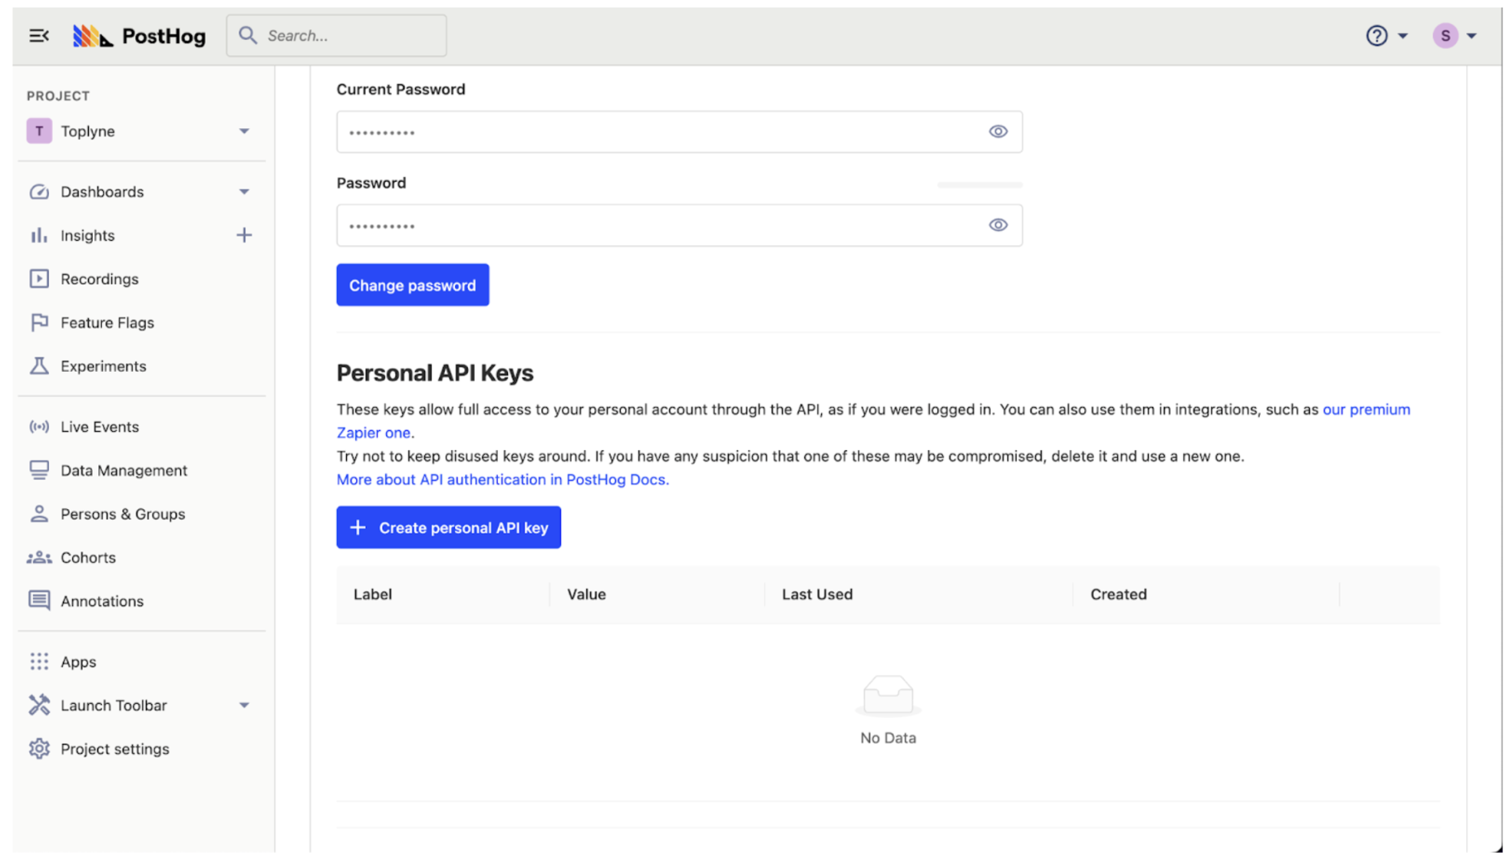Click the Feature Flags flag icon
This screenshot has height=862, width=1510.
39,322
